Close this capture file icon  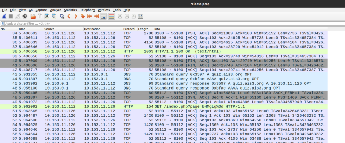[x=46, y=16]
